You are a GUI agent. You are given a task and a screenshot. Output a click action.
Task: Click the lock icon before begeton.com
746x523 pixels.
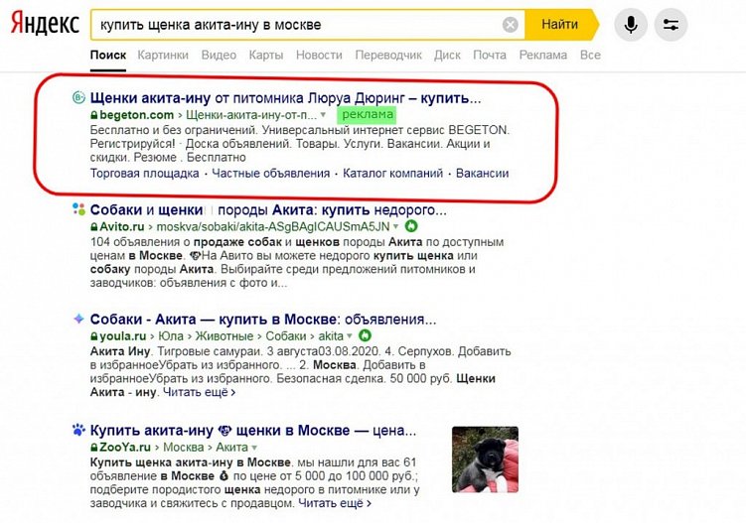tap(93, 115)
